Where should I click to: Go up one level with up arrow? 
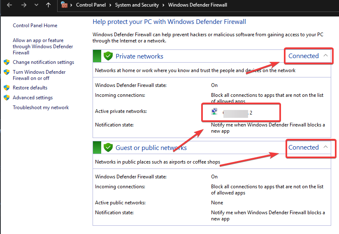coord(48,5)
